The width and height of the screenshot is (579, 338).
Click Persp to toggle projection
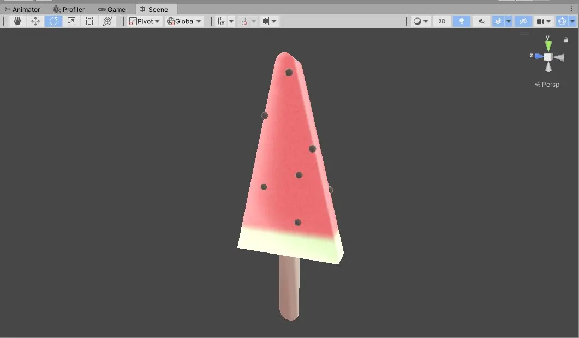[x=547, y=84]
